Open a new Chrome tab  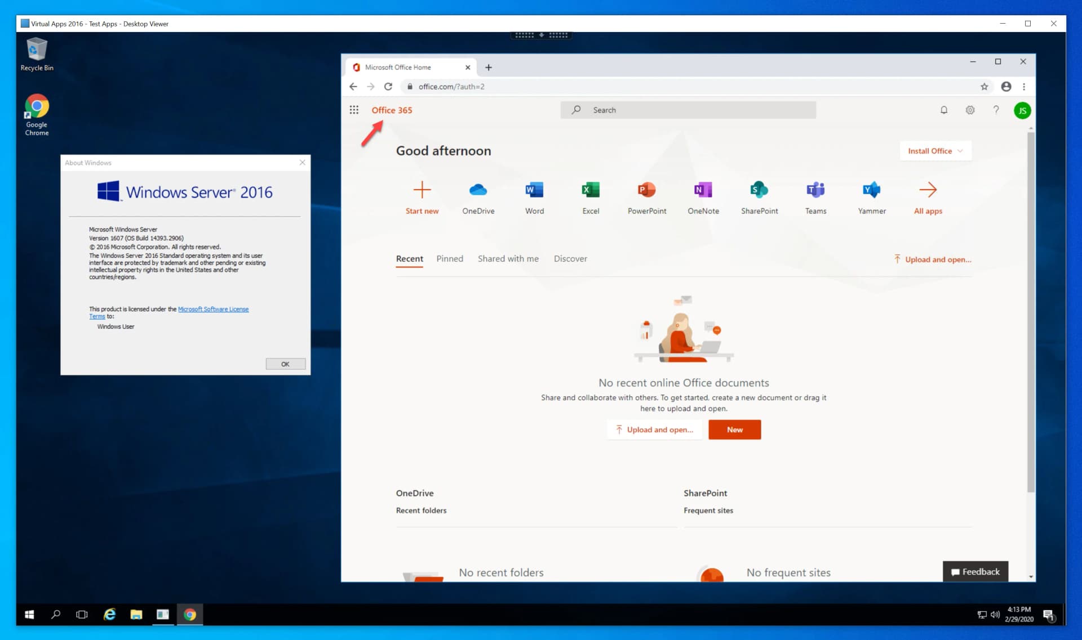pos(489,68)
